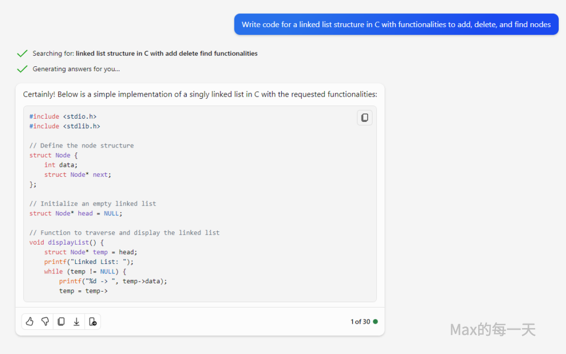This screenshot has height=354, width=566.
Task: Click the thumbs up like icon
Action: [30, 321]
